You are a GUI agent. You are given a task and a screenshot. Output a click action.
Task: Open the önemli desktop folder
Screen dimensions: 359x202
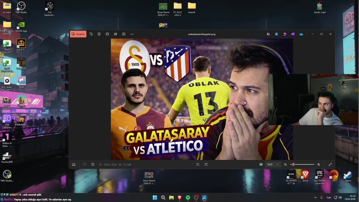pos(192,8)
